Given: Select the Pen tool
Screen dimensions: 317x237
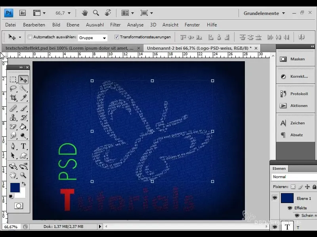Looking at the screenshot, I should [13, 146].
